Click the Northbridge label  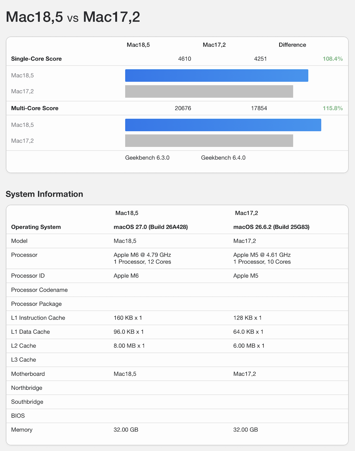point(27,388)
